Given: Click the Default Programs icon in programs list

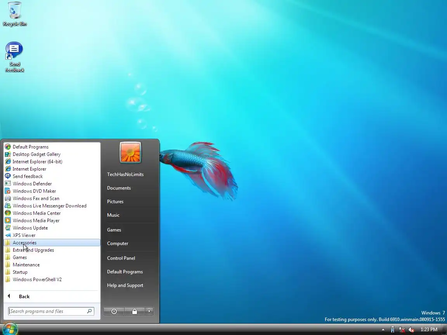Looking at the screenshot, I should [8, 147].
